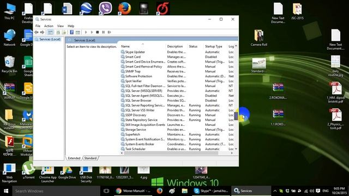Switch to the Standard tab
The image size is (349, 196).
[91, 158]
